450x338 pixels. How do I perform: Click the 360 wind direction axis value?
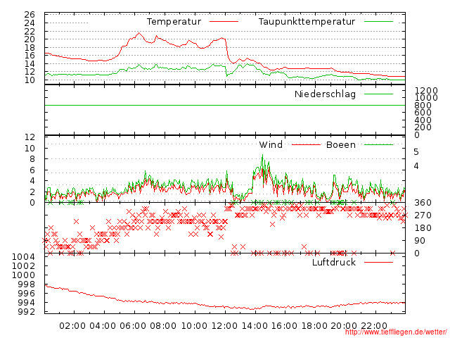coord(423,203)
